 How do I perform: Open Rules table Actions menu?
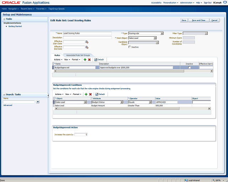tap(58, 59)
